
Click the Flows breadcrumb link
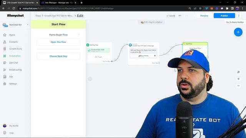point(38,16)
